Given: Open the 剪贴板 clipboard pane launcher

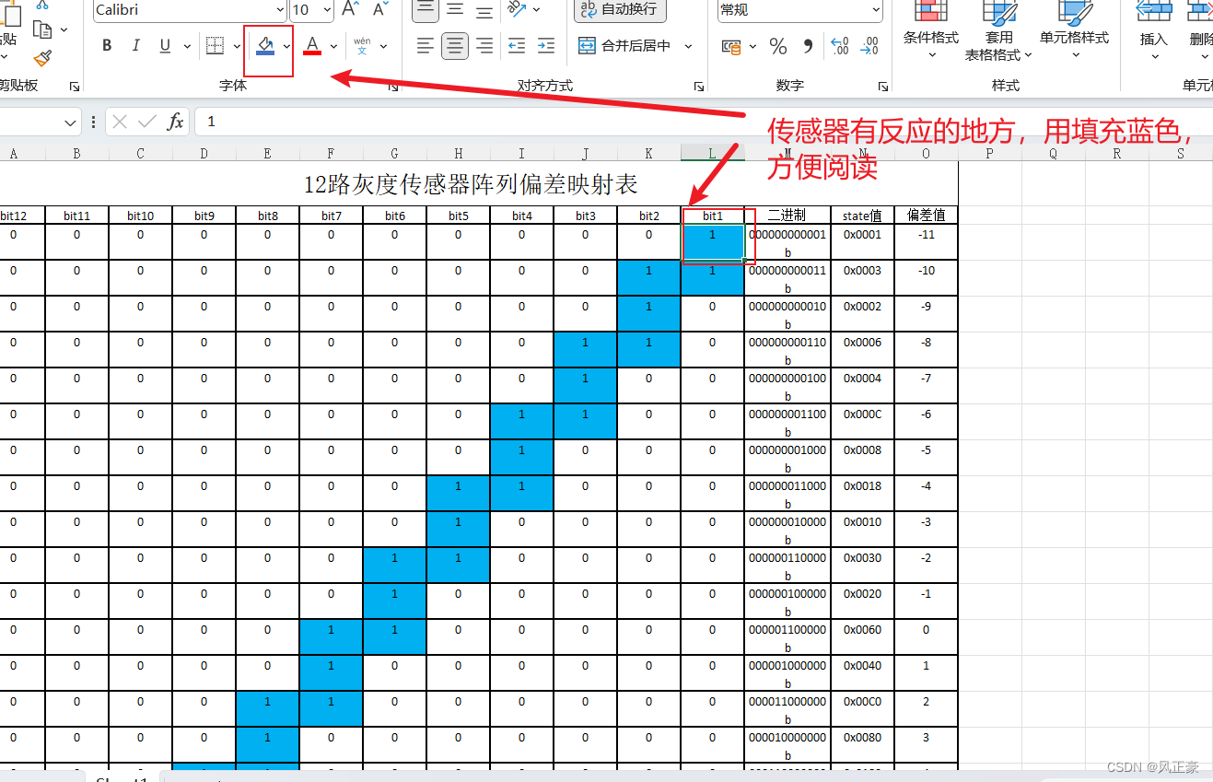Looking at the screenshot, I should tap(75, 87).
